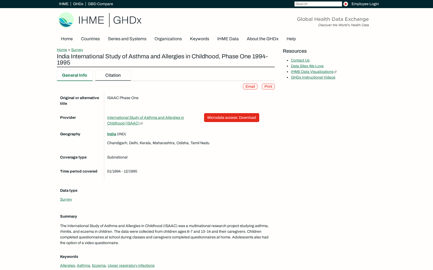Click the Home breadcrumb link
Screen dimensions: 433x270
(62, 50)
